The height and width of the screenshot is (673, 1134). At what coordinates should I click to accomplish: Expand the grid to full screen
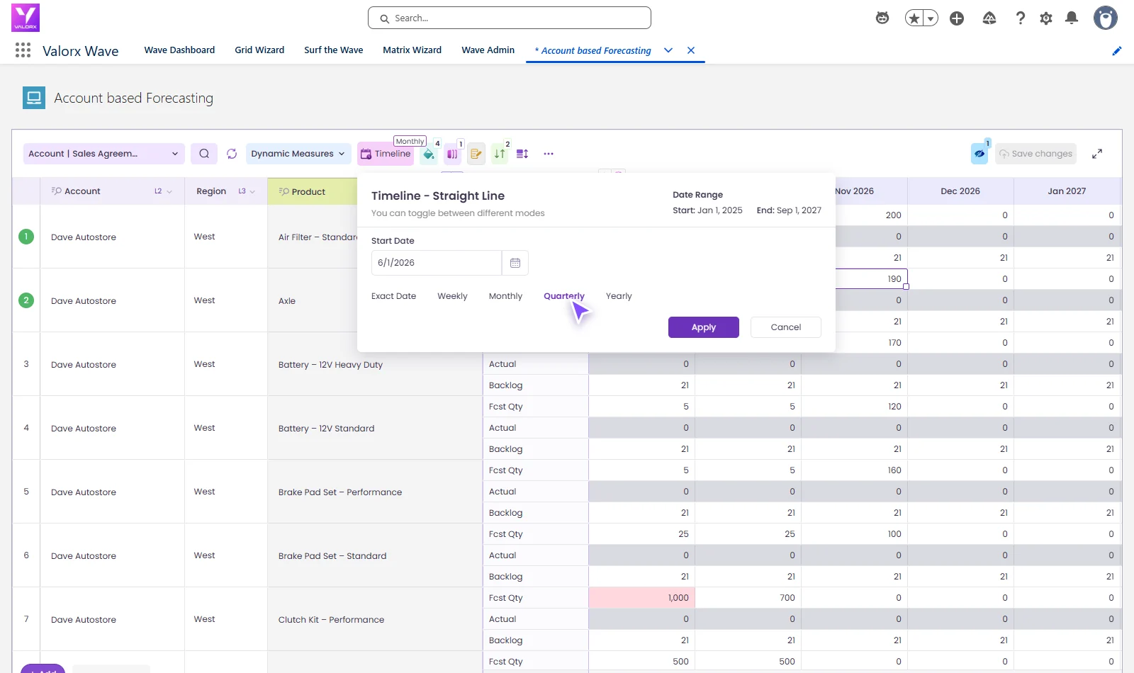[x=1097, y=154]
